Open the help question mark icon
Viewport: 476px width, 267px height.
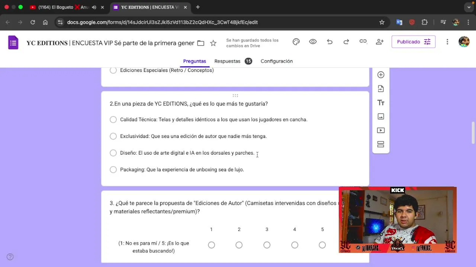tap(10, 257)
